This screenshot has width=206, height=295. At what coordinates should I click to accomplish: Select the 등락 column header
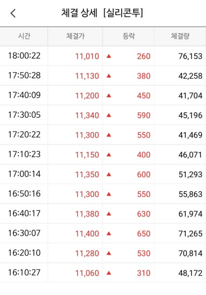click(129, 36)
